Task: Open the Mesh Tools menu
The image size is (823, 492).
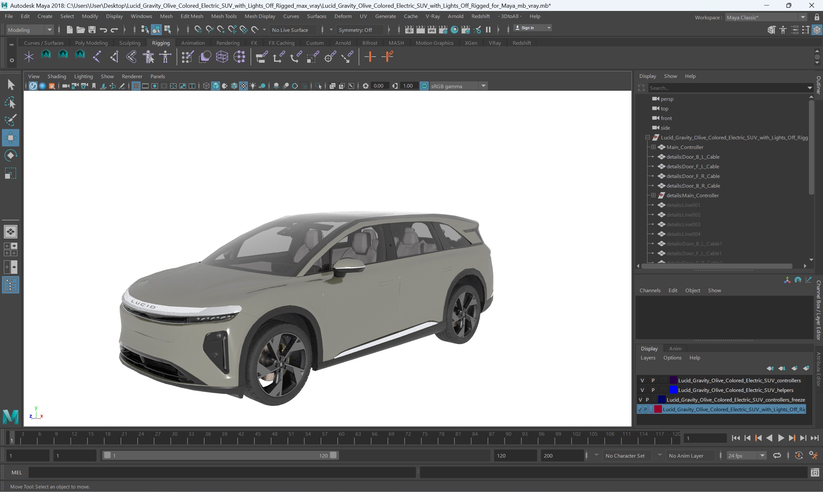Action: click(224, 16)
